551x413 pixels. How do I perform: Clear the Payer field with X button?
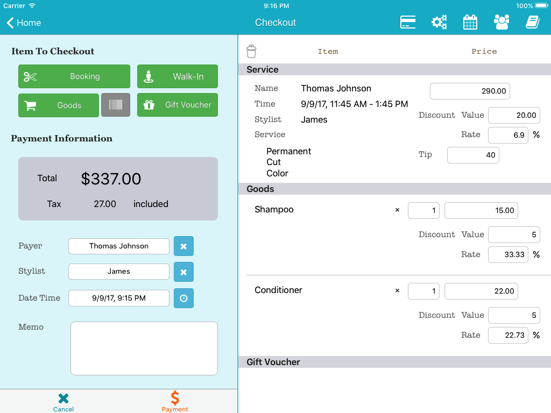[x=183, y=246]
